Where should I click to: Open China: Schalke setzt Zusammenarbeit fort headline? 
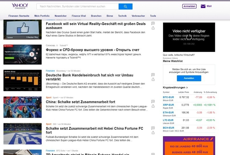pyautogui.click(x=80, y=102)
